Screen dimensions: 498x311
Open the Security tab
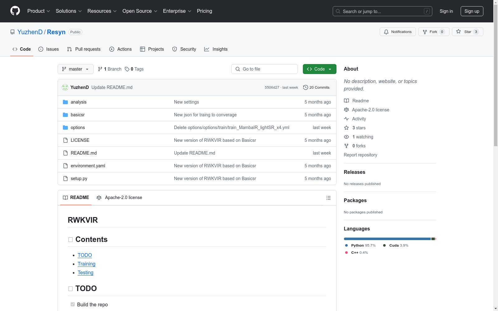pyautogui.click(x=184, y=49)
